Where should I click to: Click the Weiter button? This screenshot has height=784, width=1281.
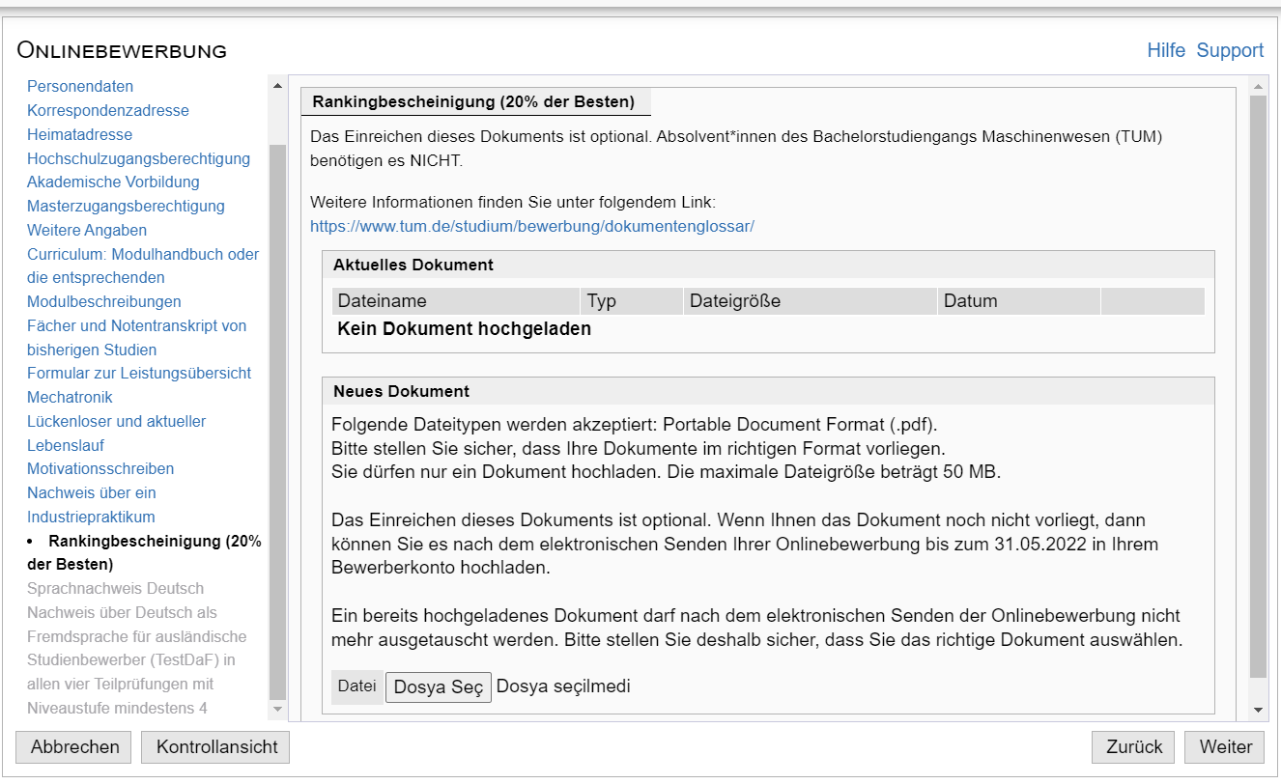coord(1225,746)
